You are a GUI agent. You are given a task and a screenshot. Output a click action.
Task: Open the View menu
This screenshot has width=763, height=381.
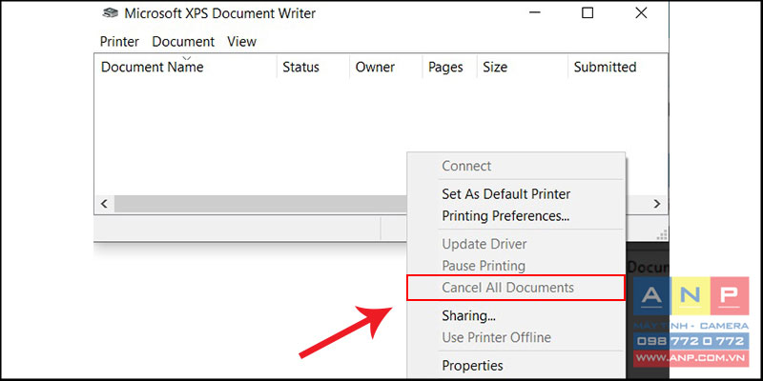point(242,42)
